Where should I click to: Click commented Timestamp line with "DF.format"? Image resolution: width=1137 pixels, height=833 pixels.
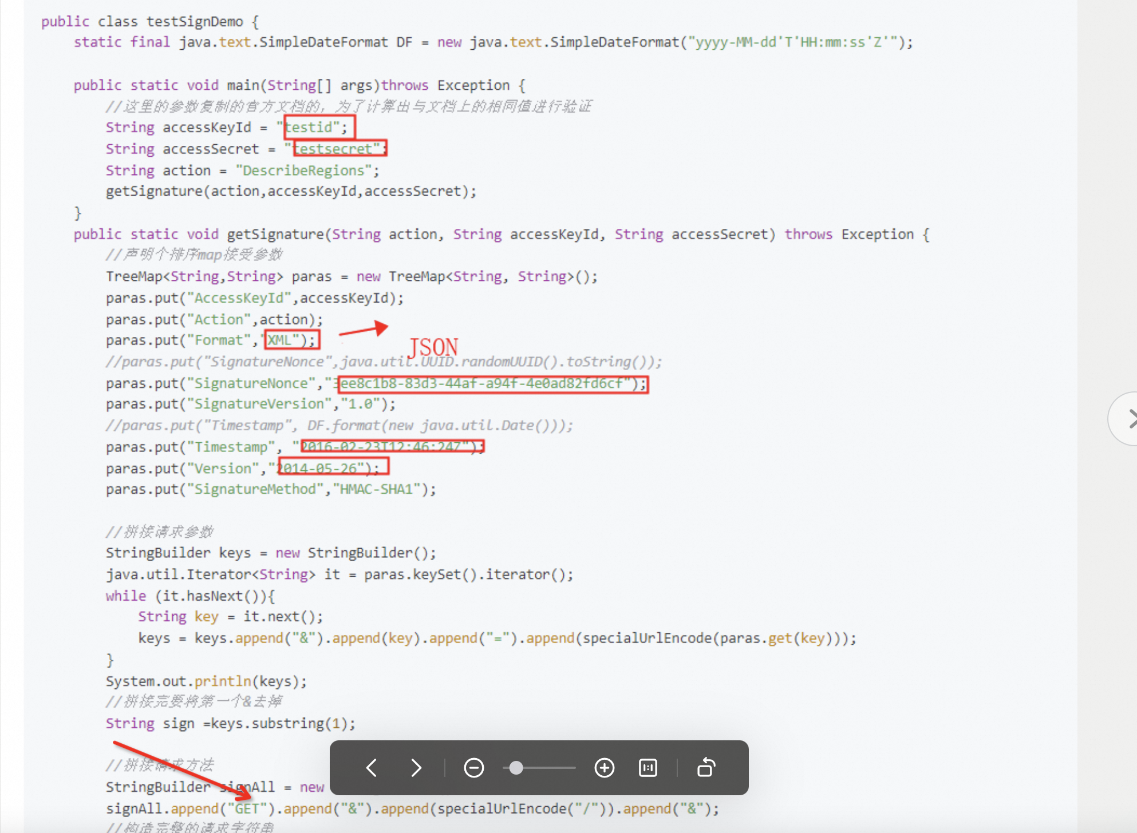(339, 426)
